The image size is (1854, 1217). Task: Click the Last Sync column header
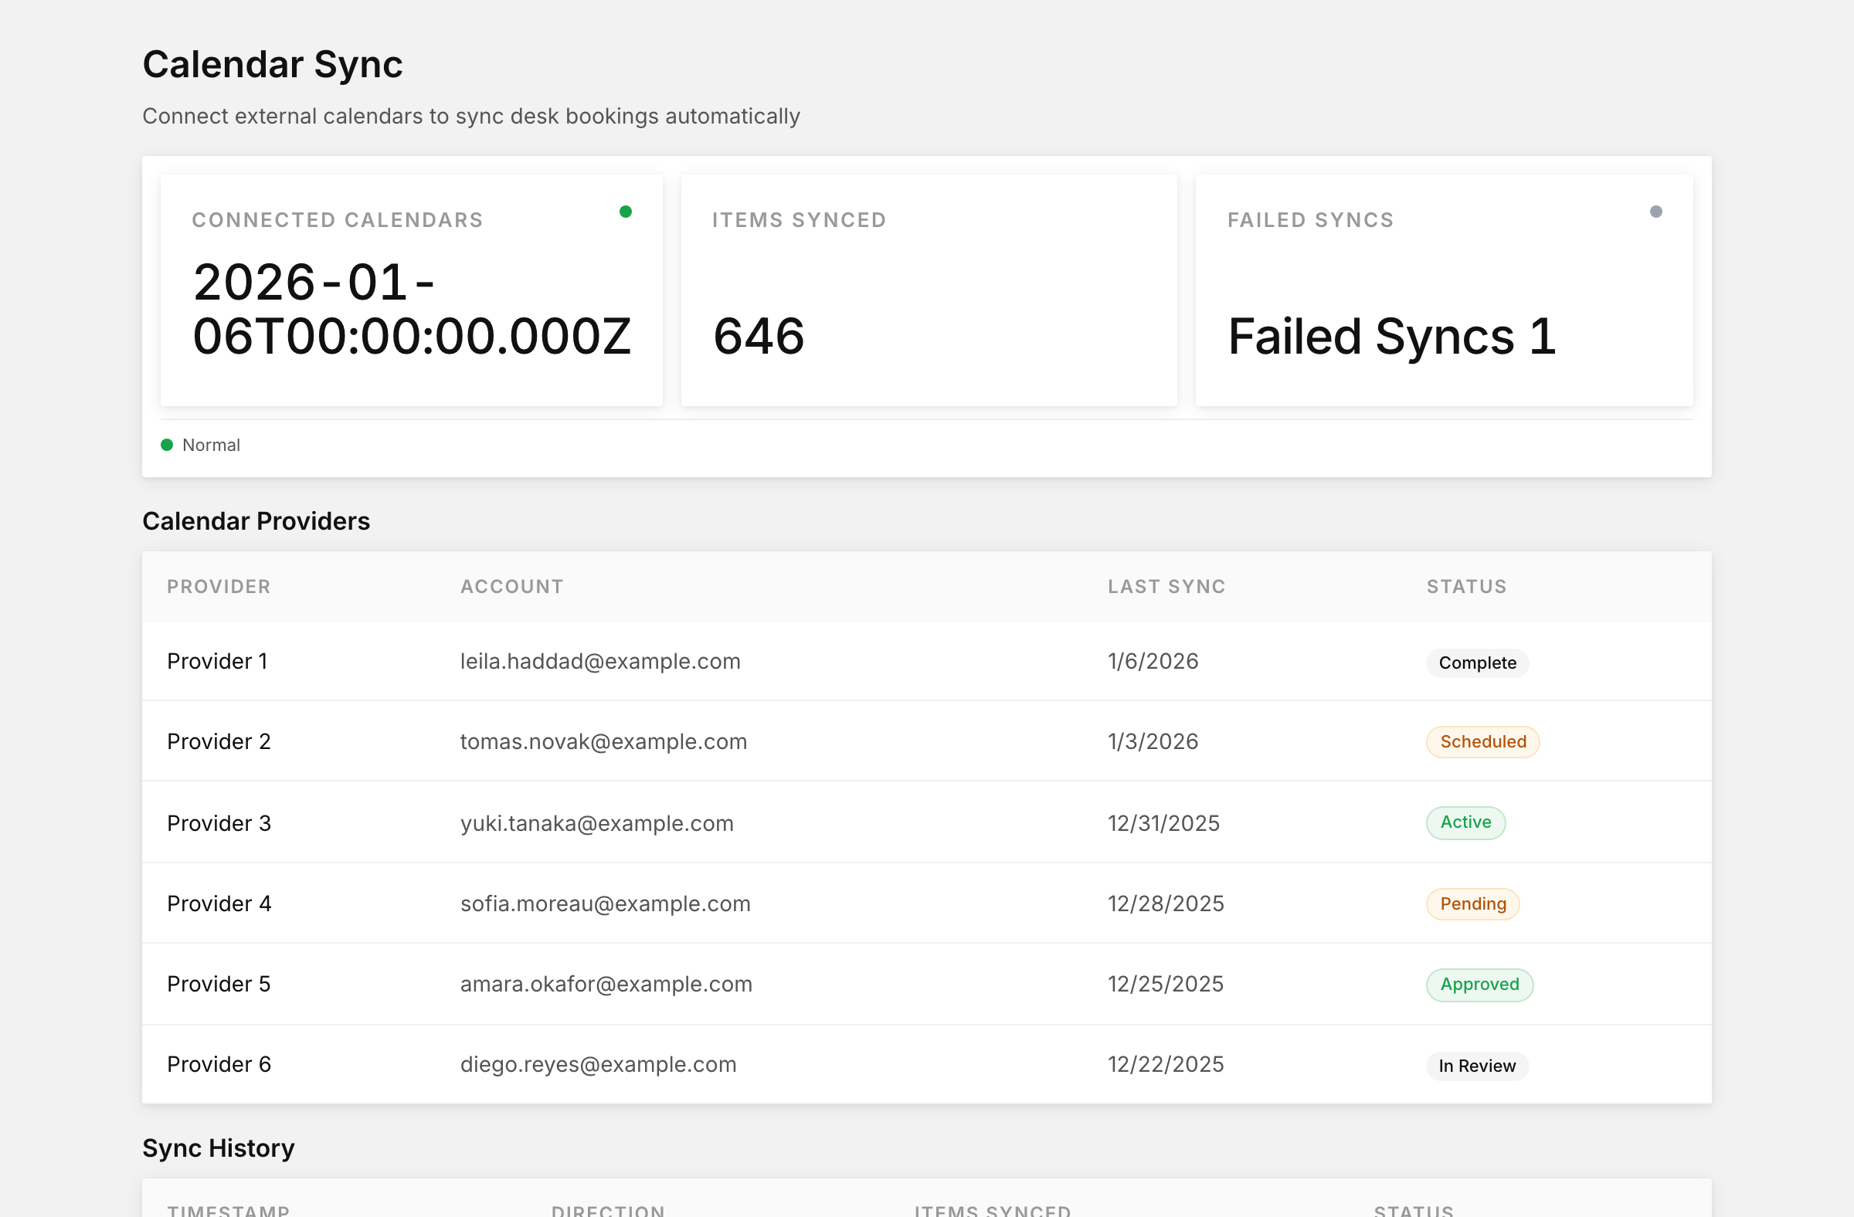tap(1167, 586)
